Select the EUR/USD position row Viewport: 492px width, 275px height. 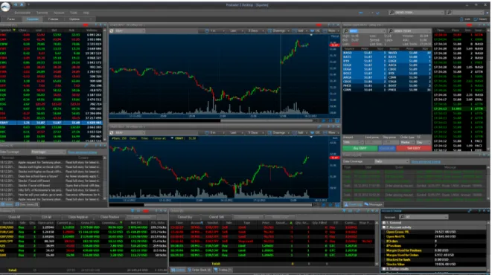click(x=83, y=227)
